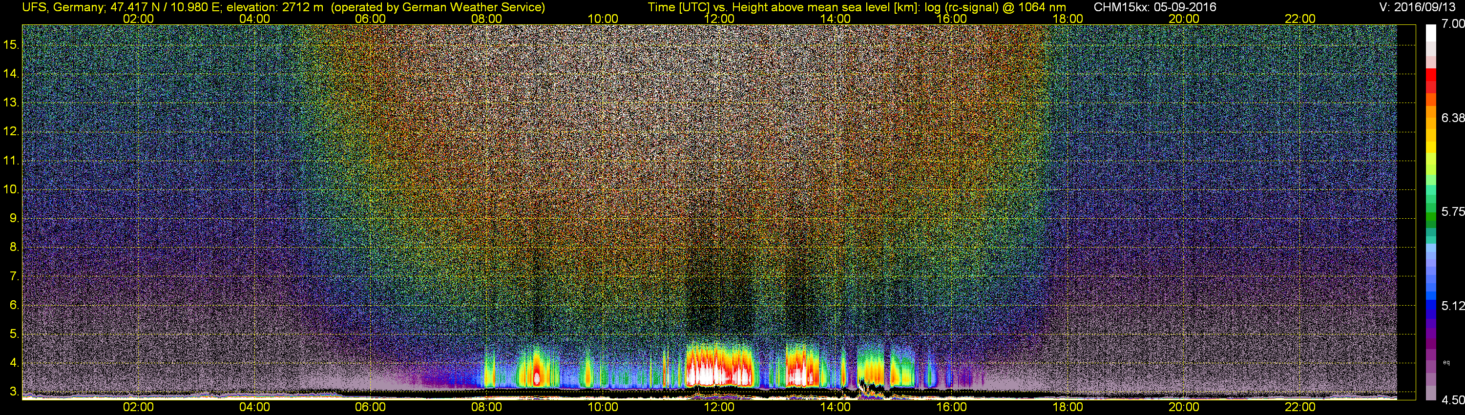Select the "12:00" tick label below the plot

click(x=719, y=407)
